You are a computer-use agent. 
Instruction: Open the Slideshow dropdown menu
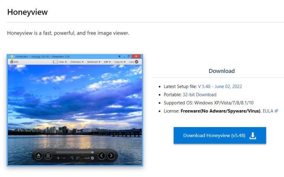click(x=77, y=62)
